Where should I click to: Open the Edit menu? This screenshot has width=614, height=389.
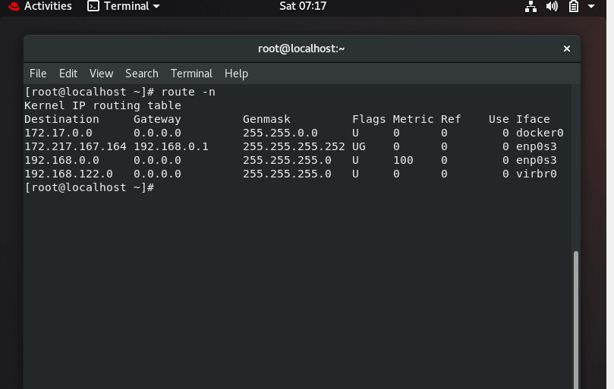68,74
